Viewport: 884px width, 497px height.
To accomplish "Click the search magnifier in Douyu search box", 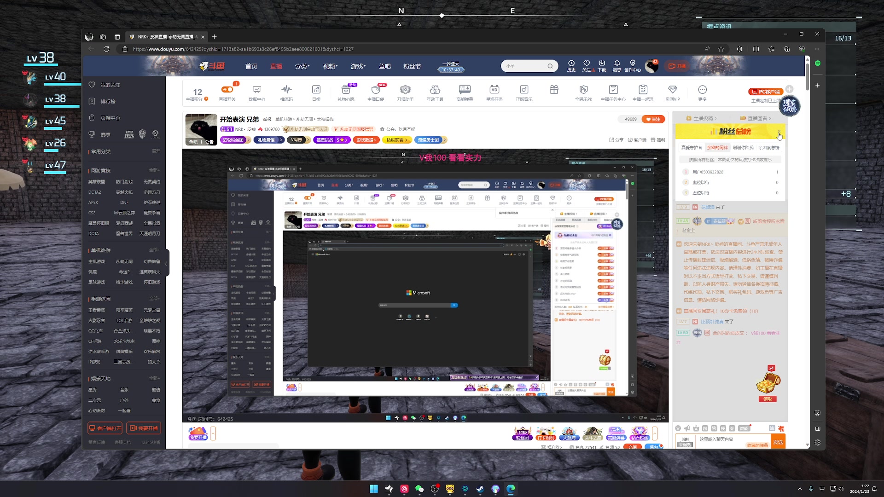I will coord(550,66).
